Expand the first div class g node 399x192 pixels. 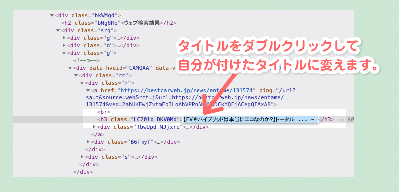[64, 38]
